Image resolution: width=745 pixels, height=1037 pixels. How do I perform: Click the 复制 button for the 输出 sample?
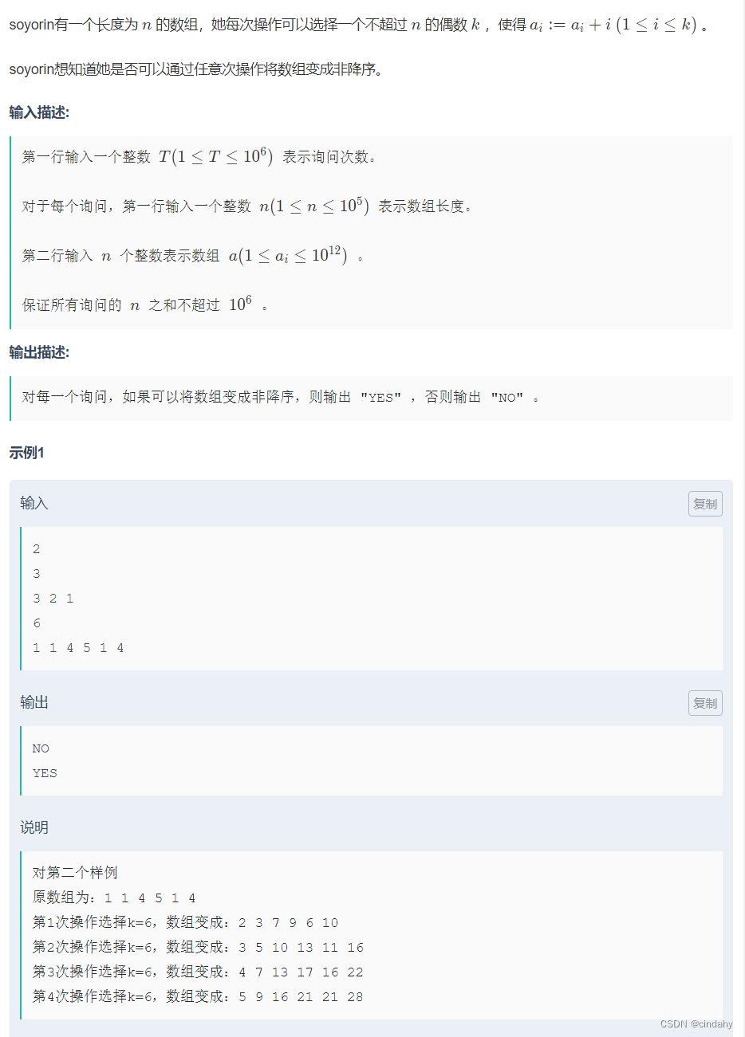tap(705, 703)
